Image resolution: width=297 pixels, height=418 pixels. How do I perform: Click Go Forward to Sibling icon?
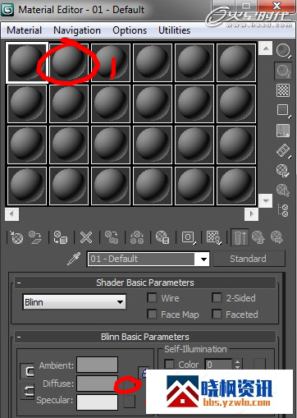[x=276, y=237]
